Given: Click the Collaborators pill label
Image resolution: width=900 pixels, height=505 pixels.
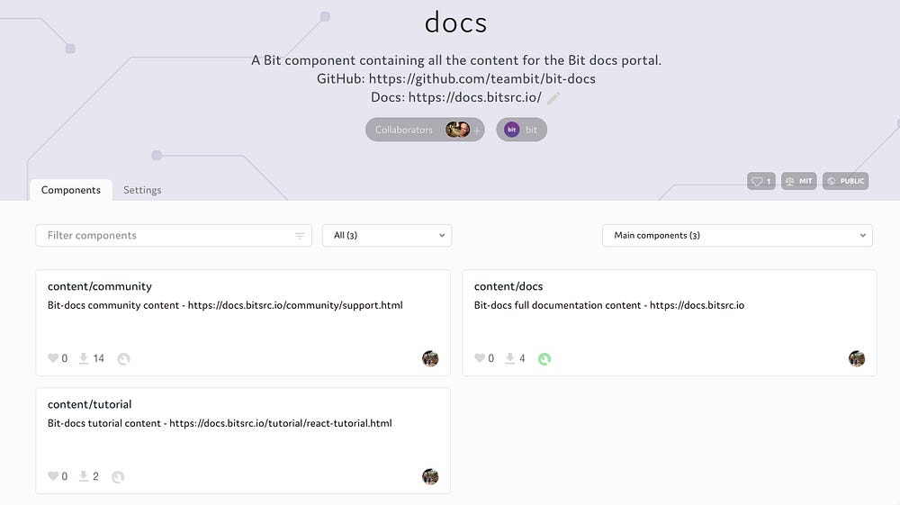Looking at the screenshot, I should tap(403, 130).
